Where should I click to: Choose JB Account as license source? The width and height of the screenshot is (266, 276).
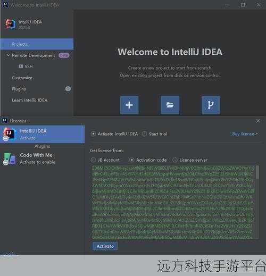pos(93,160)
